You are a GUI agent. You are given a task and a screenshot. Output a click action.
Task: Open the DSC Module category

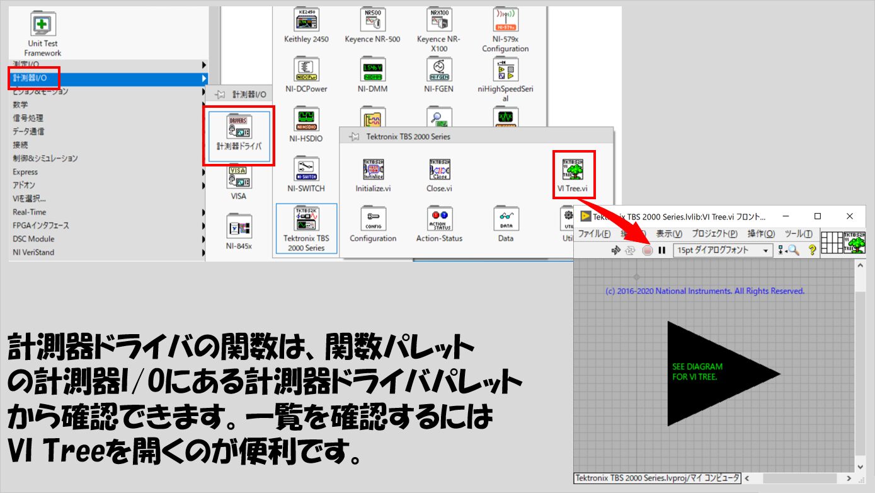pos(108,239)
